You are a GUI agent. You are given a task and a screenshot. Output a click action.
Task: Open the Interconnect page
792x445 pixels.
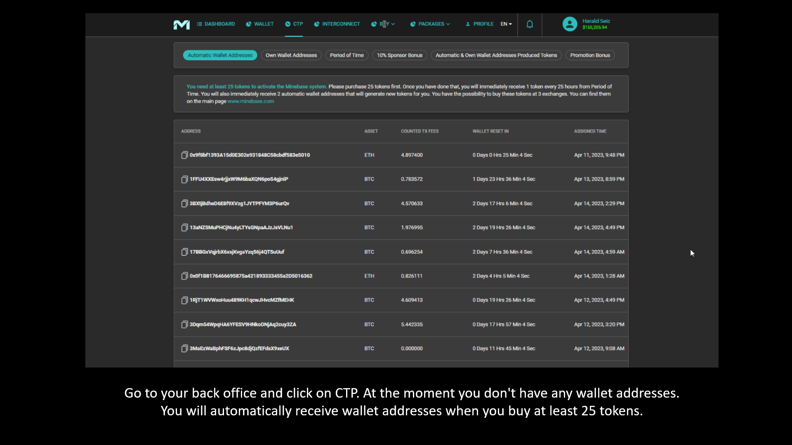coord(337,24)
